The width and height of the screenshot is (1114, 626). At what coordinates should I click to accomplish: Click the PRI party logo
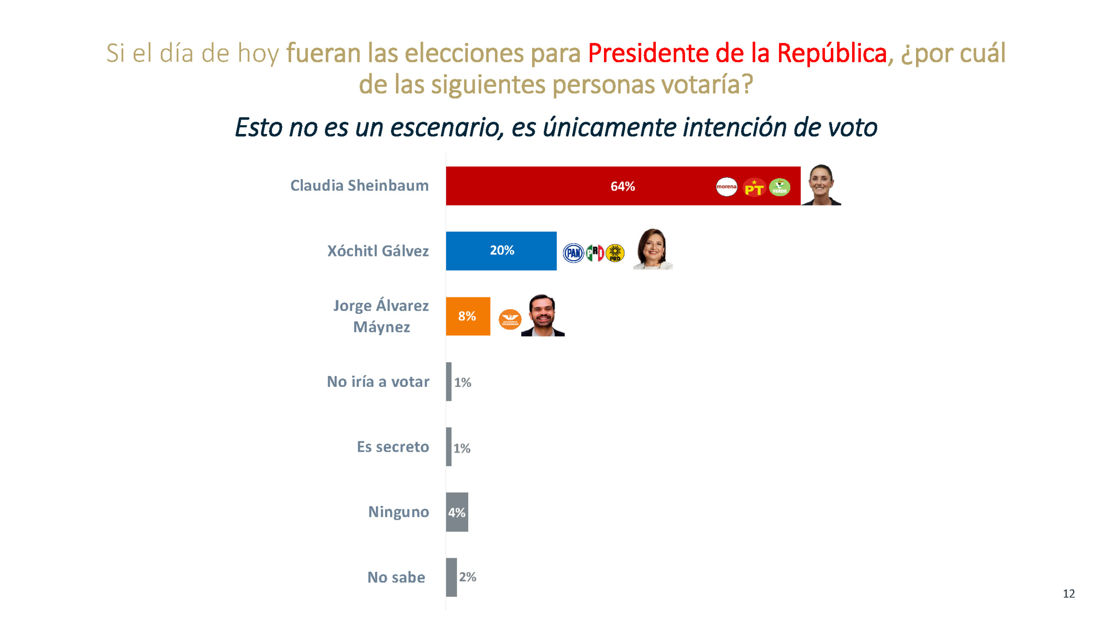tap(595, 253)
